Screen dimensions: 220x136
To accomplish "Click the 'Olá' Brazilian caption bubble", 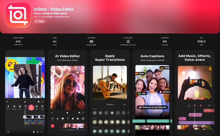I will tap(142, 93).
